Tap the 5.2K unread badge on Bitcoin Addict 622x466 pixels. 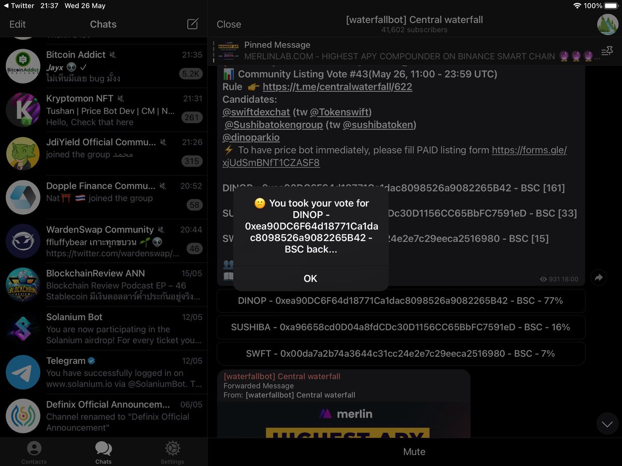click(x=191, y=74)
